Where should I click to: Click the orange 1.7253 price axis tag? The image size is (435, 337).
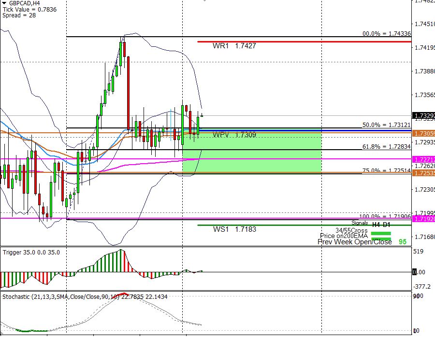422,173
